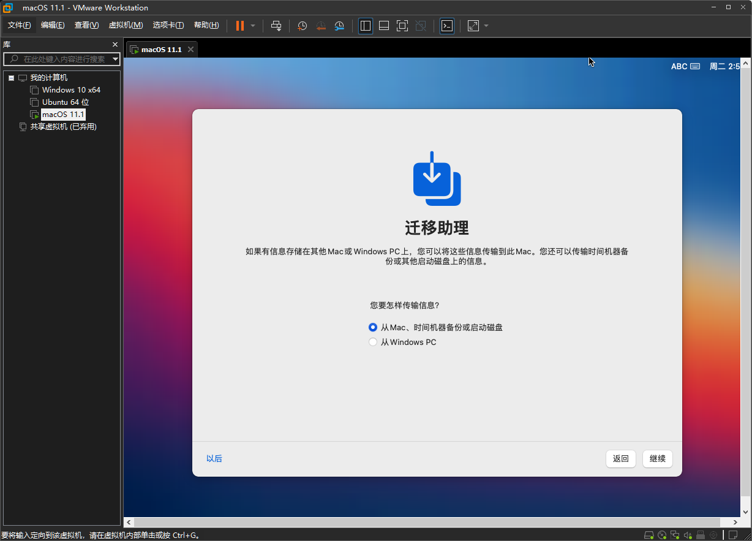Pause the virtual machine with the orange pause icon
752x541 pixels.
[x=240, y=26]
